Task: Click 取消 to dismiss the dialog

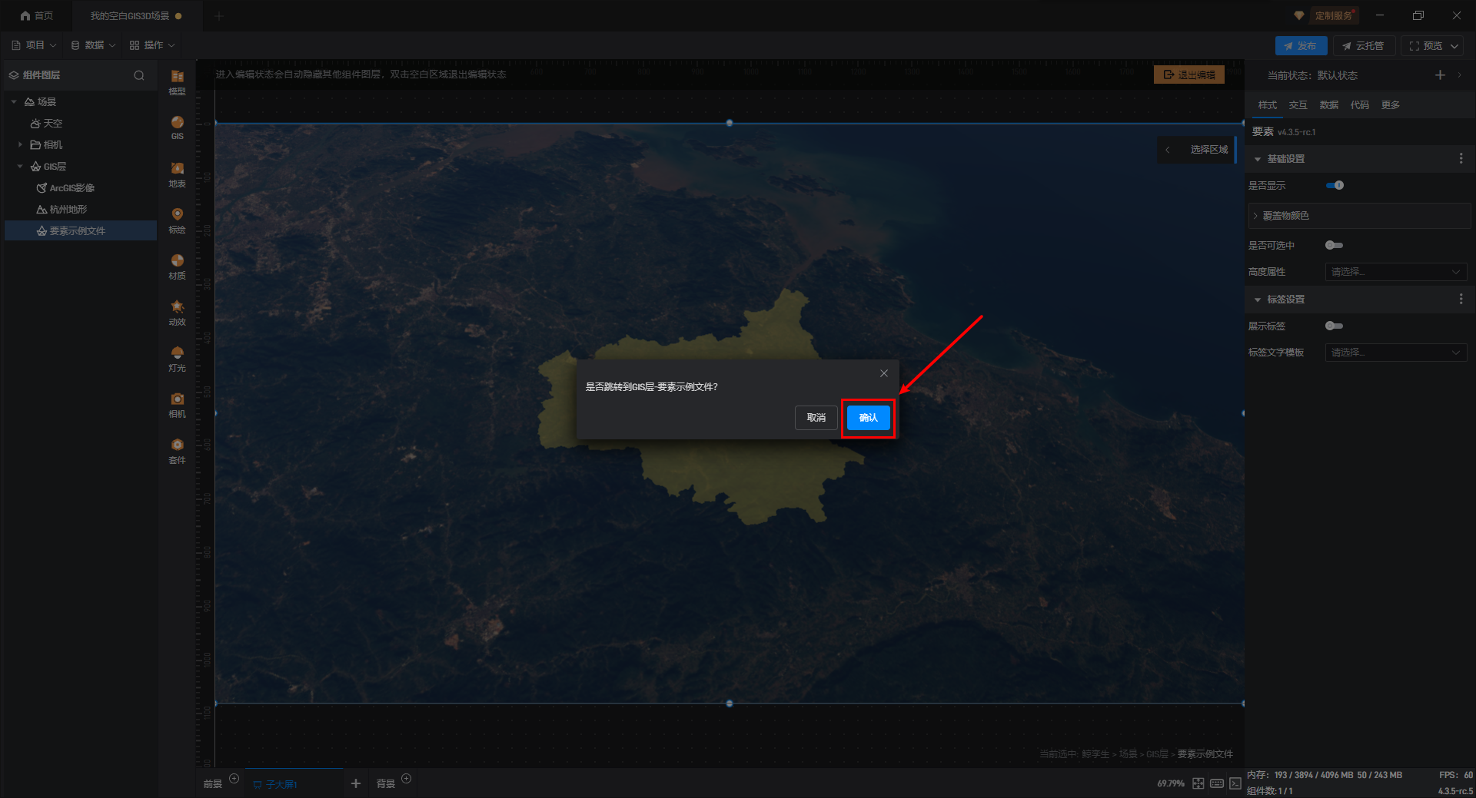Action: pos(816,418)
